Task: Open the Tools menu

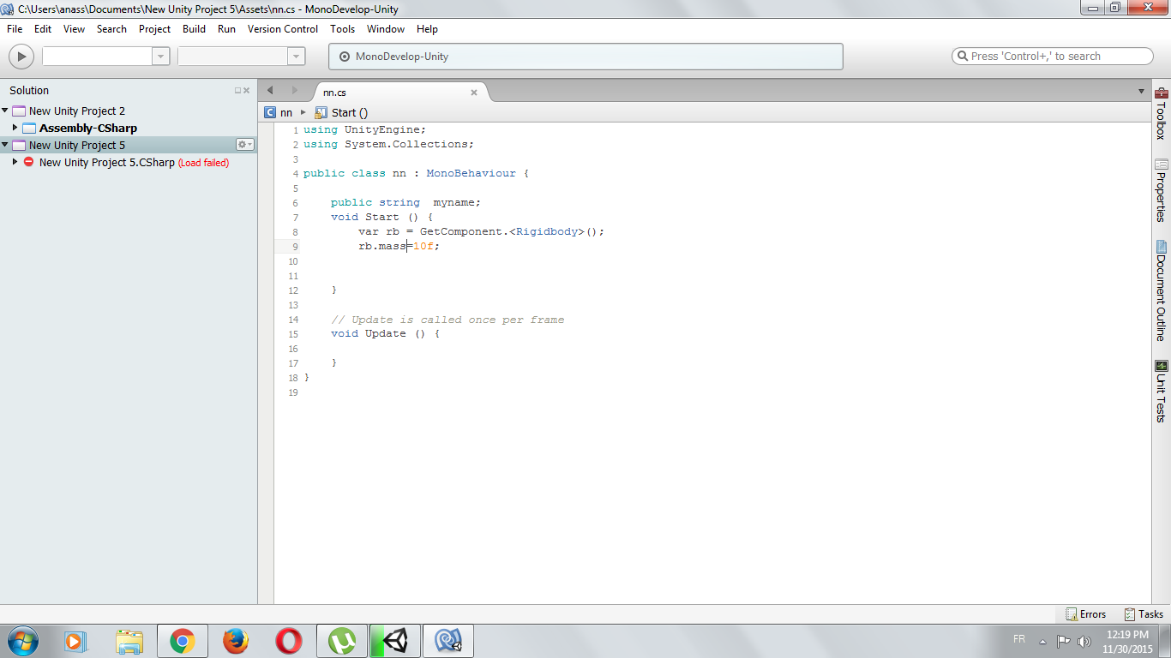Action: 343,29
